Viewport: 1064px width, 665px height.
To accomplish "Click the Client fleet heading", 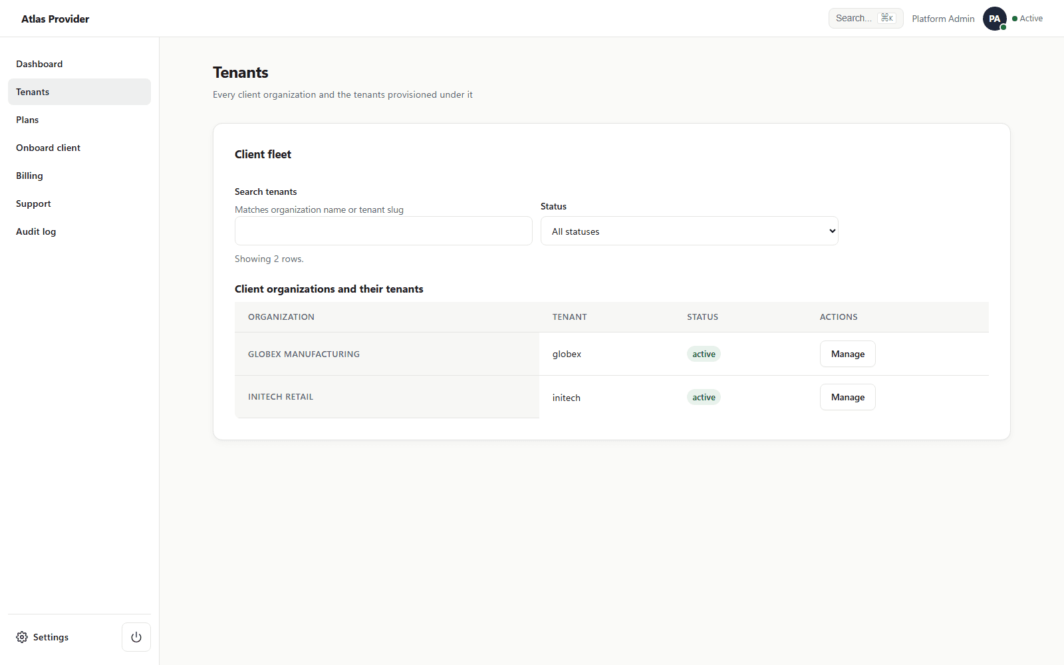I will pos(263,154).
